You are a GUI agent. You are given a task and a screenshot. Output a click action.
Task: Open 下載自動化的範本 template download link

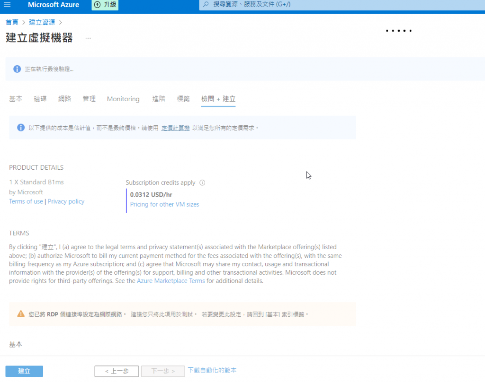[212, 370]
